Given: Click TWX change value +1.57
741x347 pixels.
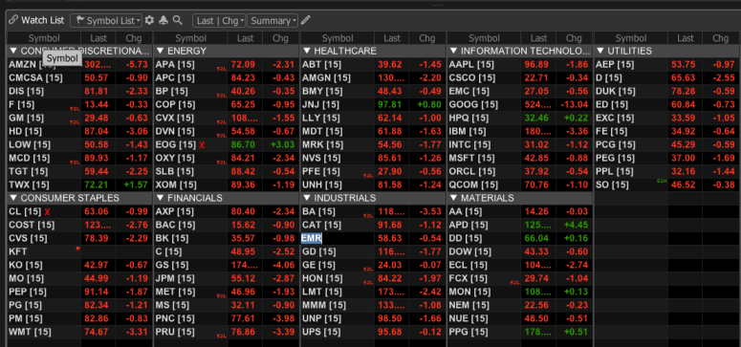Looking at the screenshot, I should tap(135, 184).
